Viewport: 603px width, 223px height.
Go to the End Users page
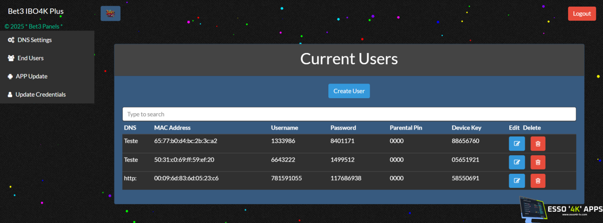(x=30, y=58)
